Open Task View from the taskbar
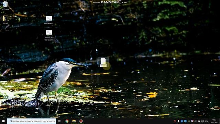The height and width of the screenshot is (124, 220). [x=59, y=121]
